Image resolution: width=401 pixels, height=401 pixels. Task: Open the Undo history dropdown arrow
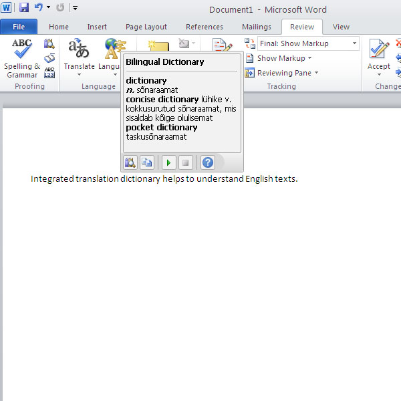pyautogui.click(x=48, y=7)
